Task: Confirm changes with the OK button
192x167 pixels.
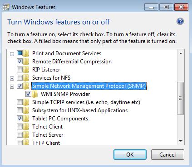Action: point(130,155)
